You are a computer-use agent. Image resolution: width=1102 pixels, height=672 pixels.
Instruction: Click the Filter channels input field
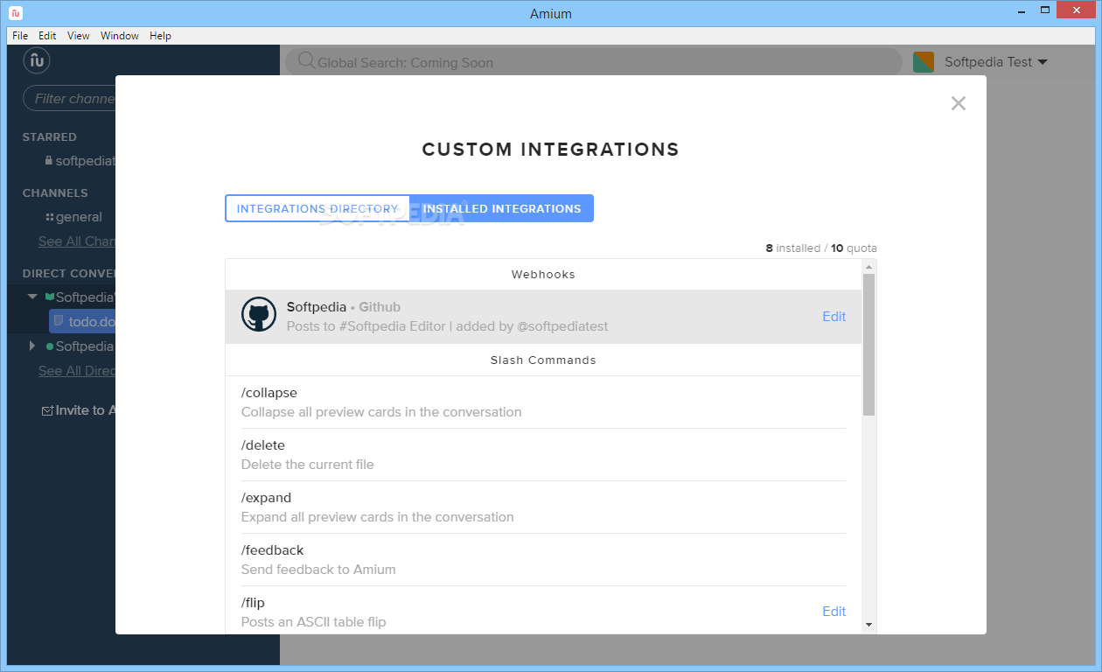(70, 99)
